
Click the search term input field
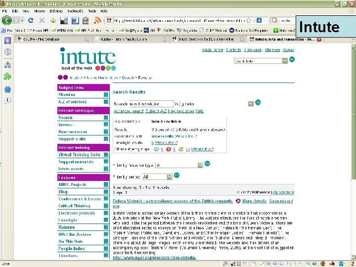[151, 104]
